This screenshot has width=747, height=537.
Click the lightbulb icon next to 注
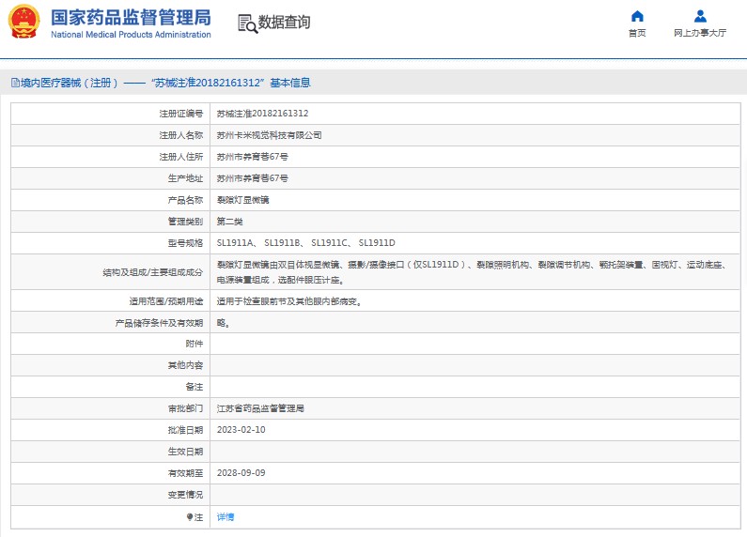pyautogui.click(x=190, y=517)
